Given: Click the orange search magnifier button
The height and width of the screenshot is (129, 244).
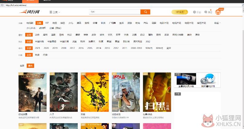Looking at the screenshot, I should click(145, 12).
